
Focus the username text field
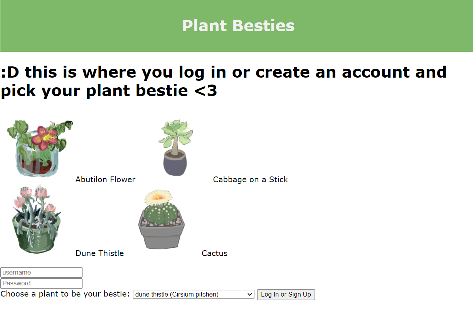point(42,273)
